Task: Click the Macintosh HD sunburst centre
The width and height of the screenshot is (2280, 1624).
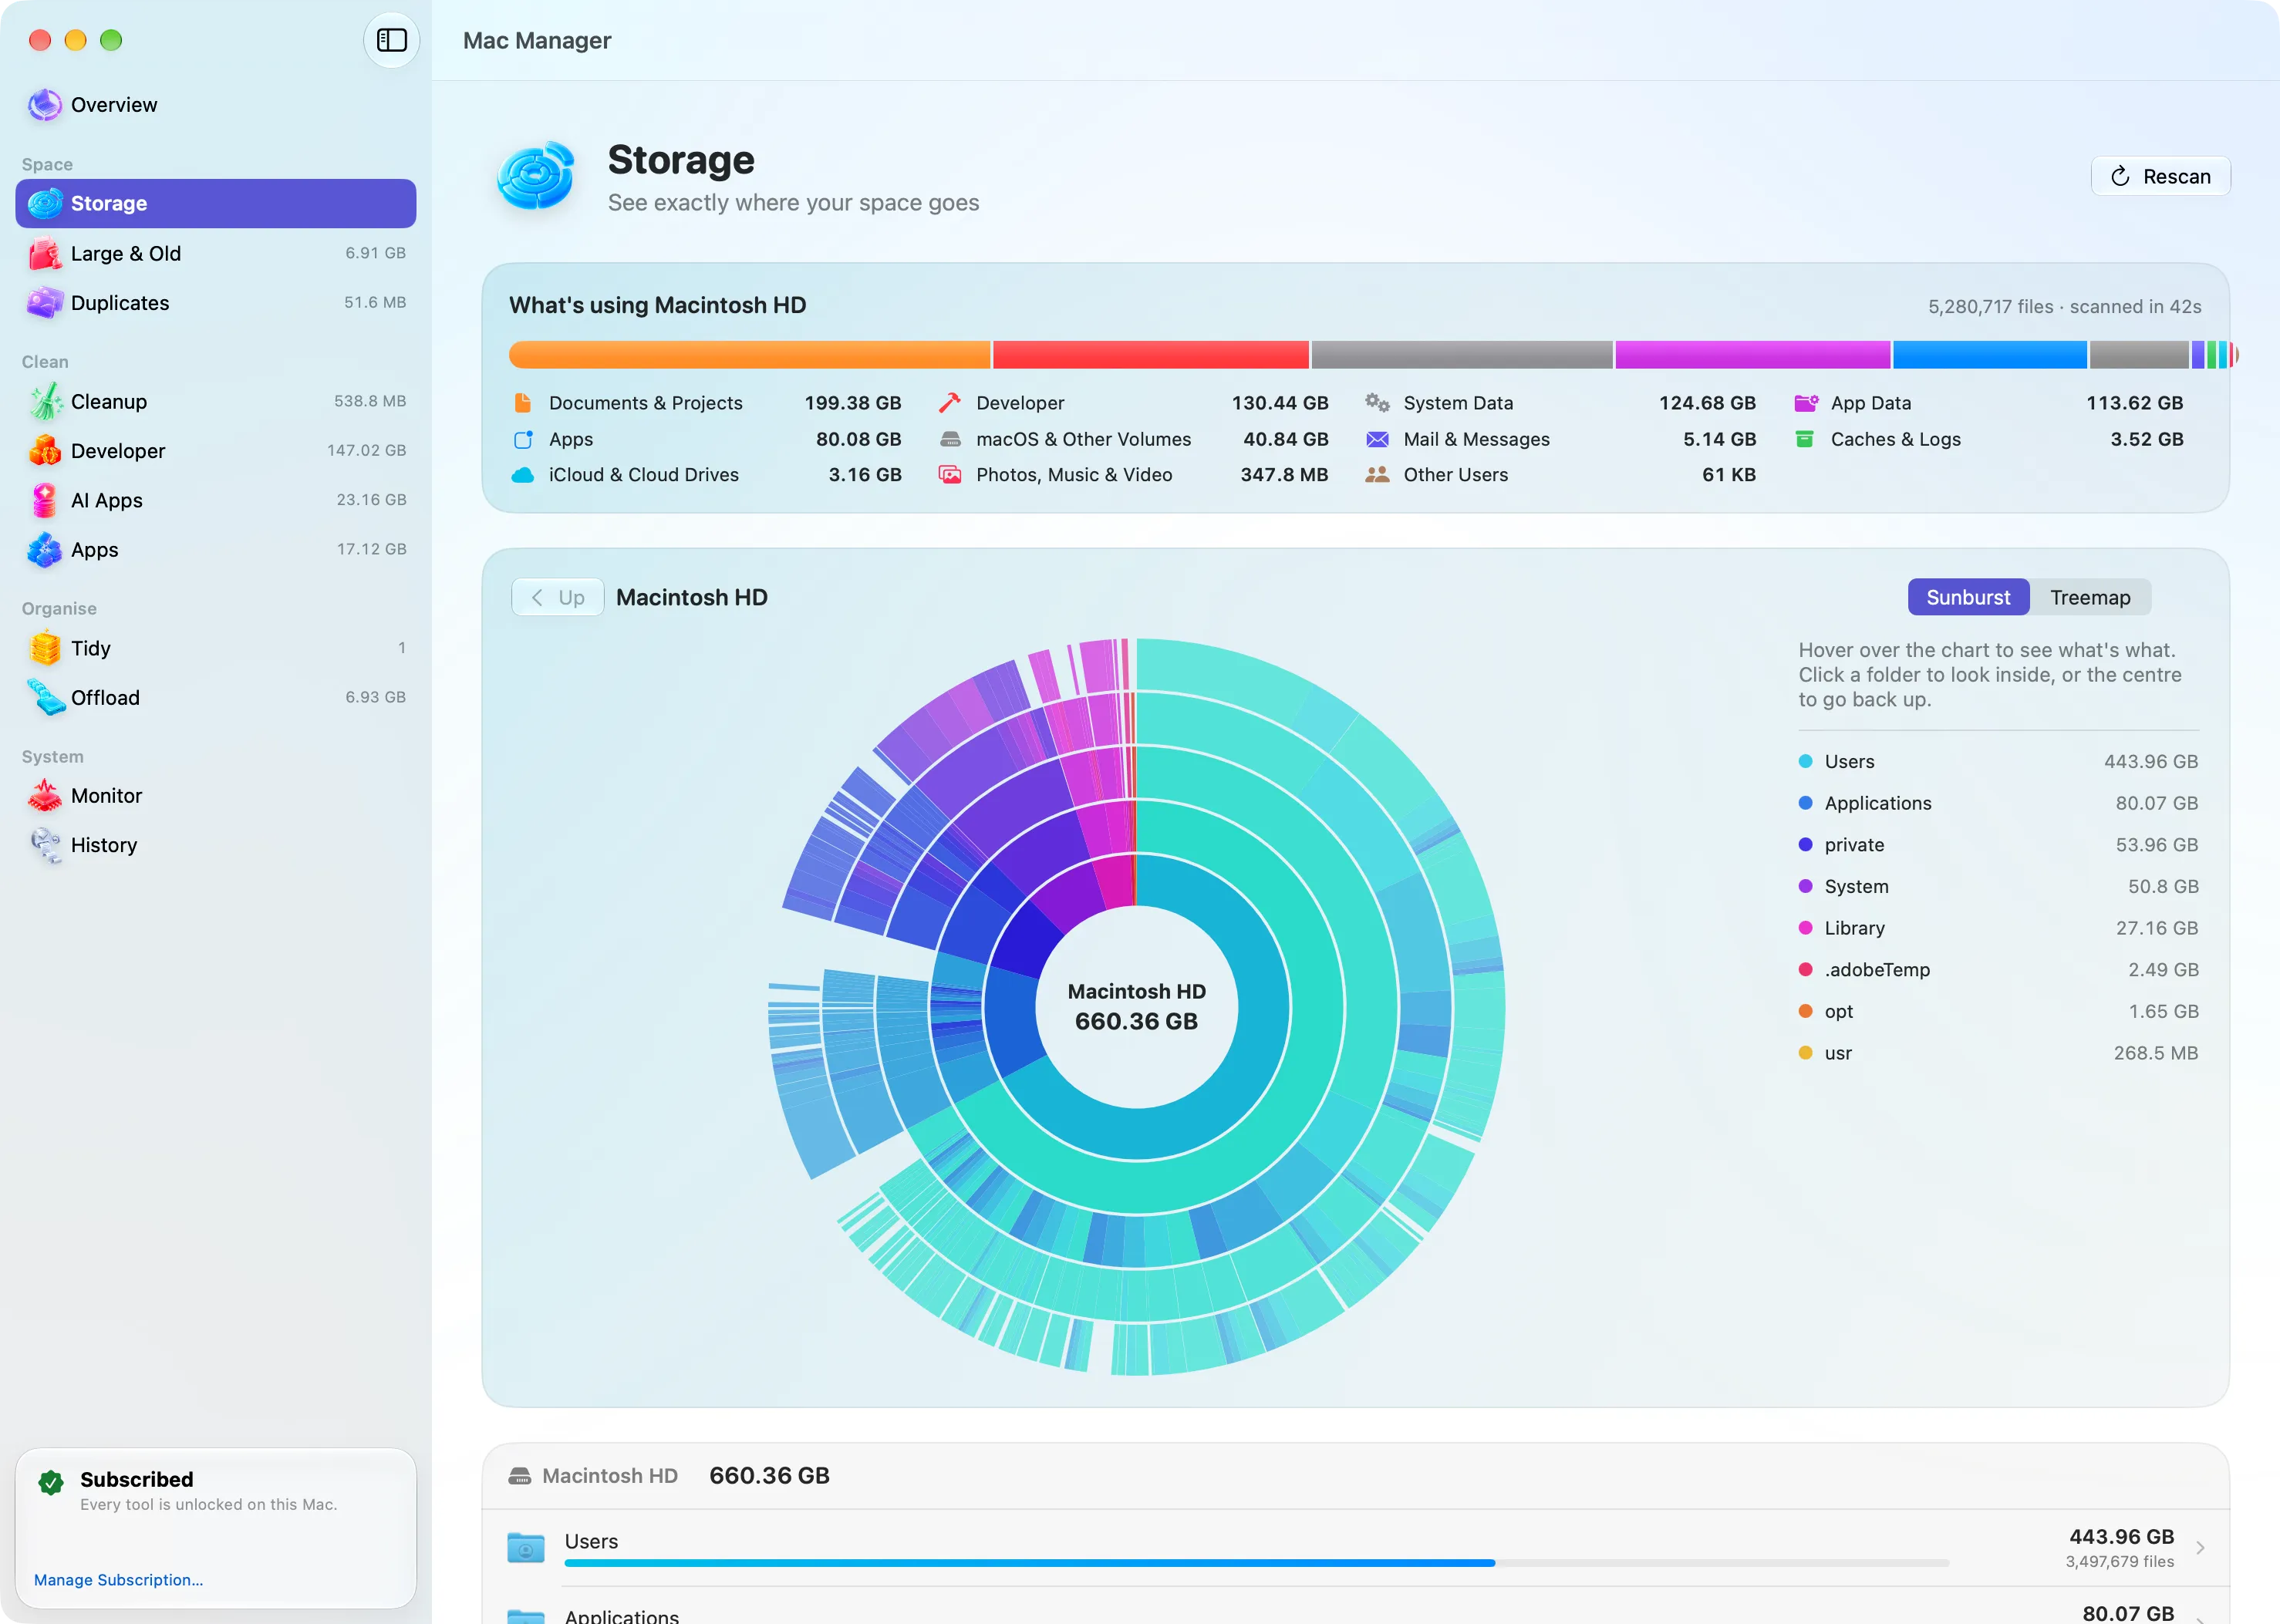Action: point(1136,1006)
